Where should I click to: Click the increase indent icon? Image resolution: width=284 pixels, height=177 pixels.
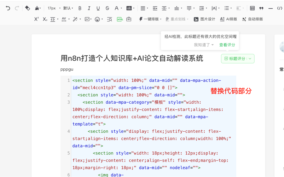click(x=155, y=8)
